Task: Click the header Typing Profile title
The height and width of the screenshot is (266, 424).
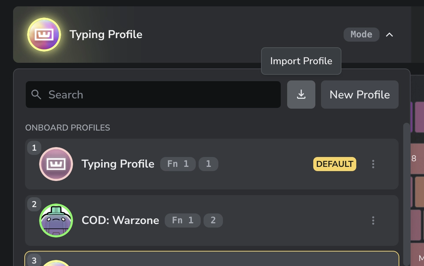Action: coord(106,35)
